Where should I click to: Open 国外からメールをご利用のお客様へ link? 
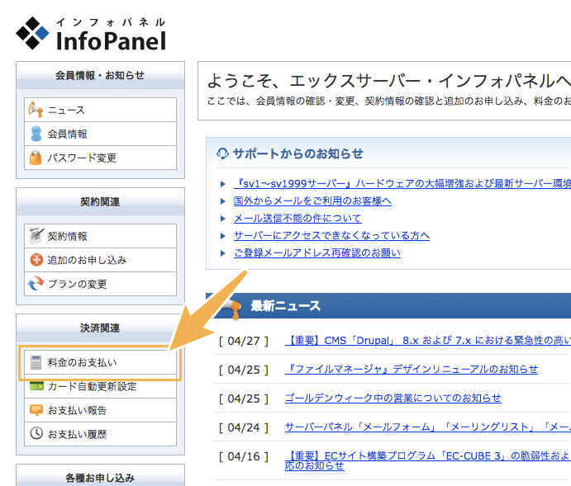[312, 201]
